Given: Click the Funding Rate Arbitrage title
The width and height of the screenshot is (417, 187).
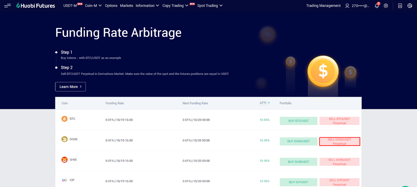Looking at the screenshot, I should coord(118,33).
